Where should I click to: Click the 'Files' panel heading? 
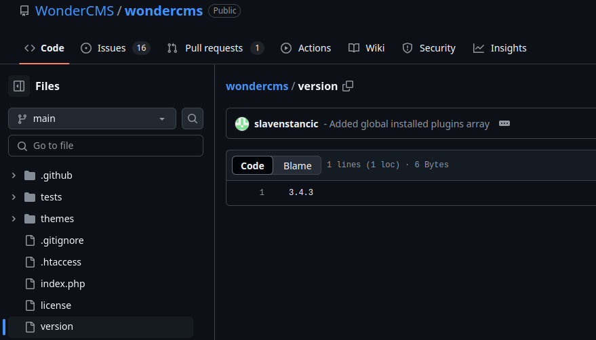point(47,86)
